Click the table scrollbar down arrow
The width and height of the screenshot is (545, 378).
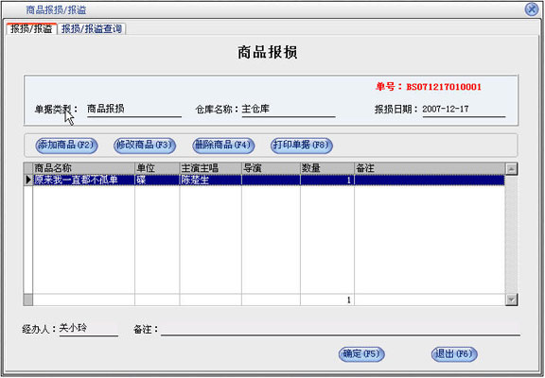511,300
